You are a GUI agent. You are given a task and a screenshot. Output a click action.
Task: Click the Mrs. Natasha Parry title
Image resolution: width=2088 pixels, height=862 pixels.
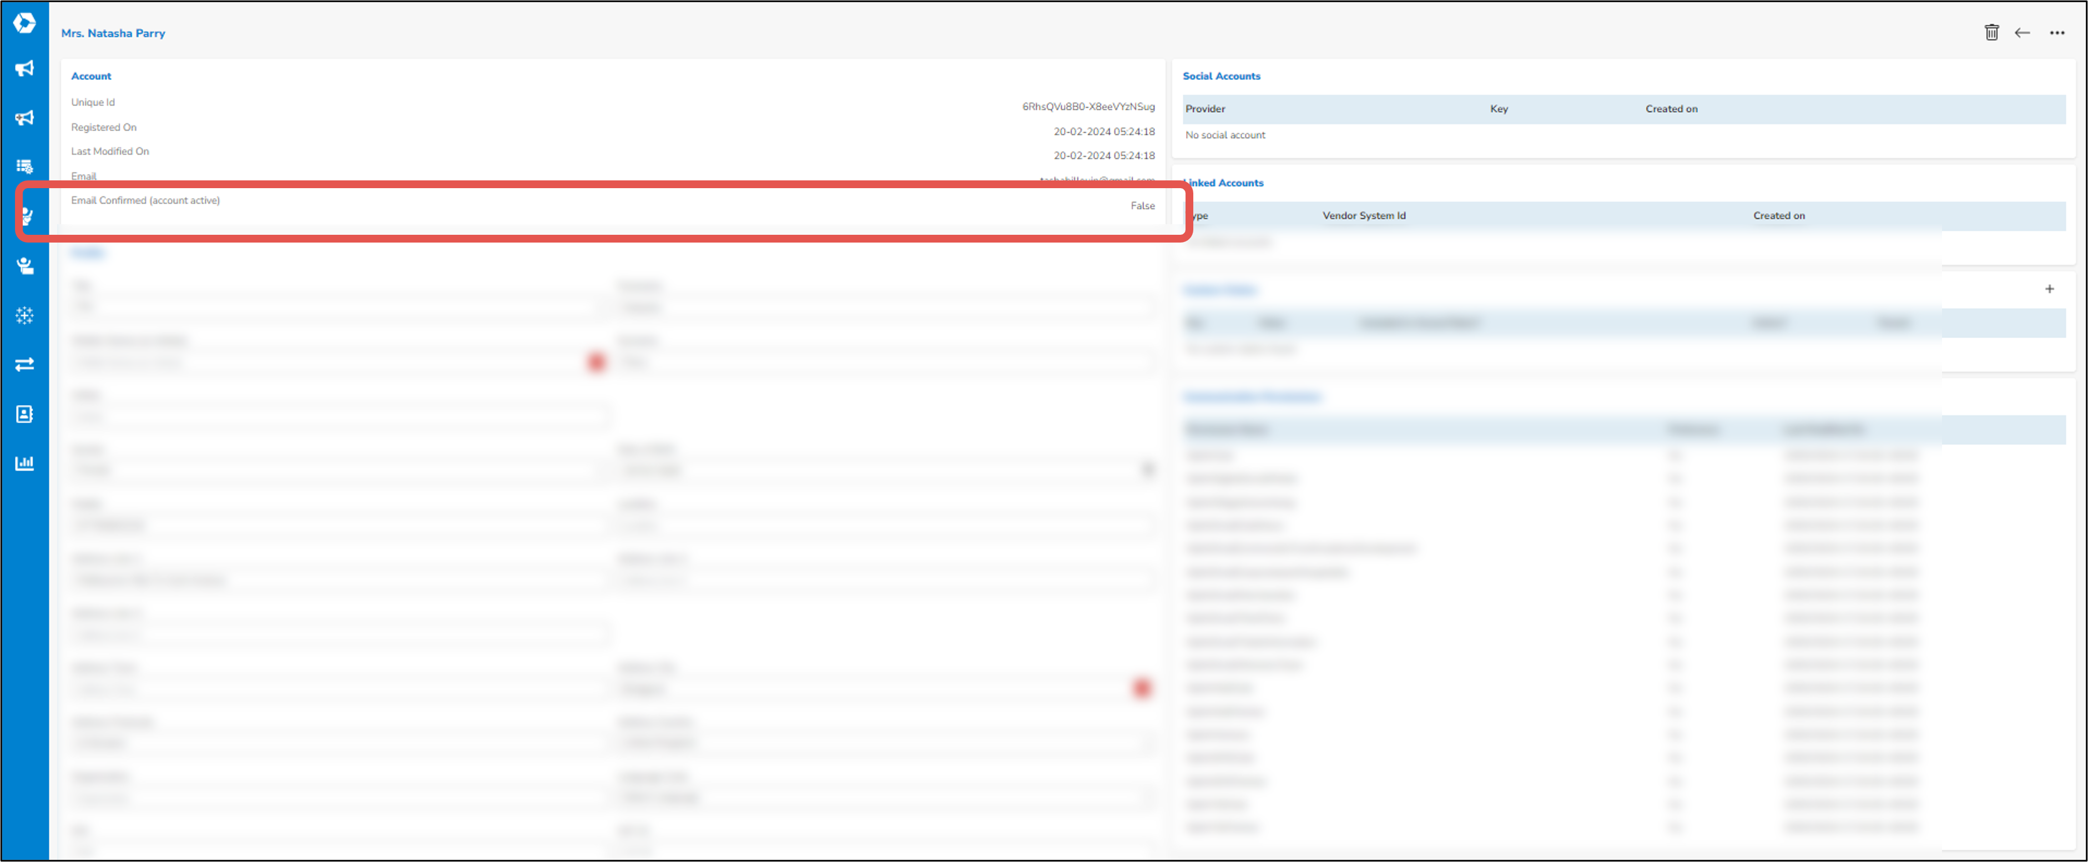[x=113, y=33]
